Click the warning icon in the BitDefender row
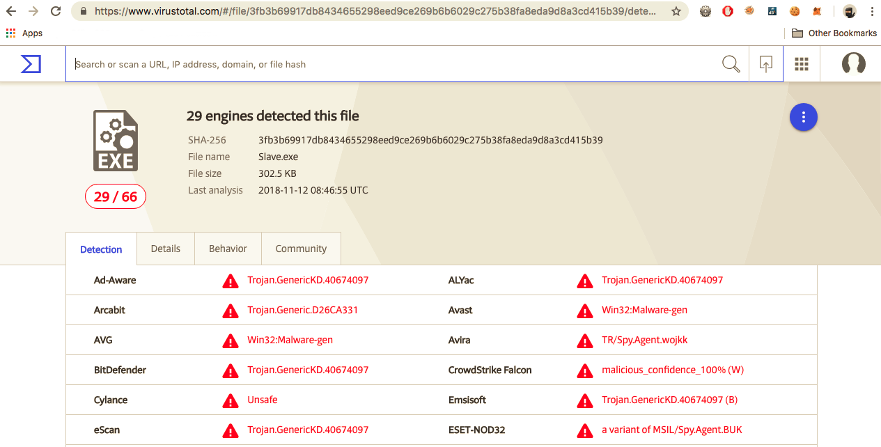This screenshot has width=881, height=447. (x=230, y=370)
